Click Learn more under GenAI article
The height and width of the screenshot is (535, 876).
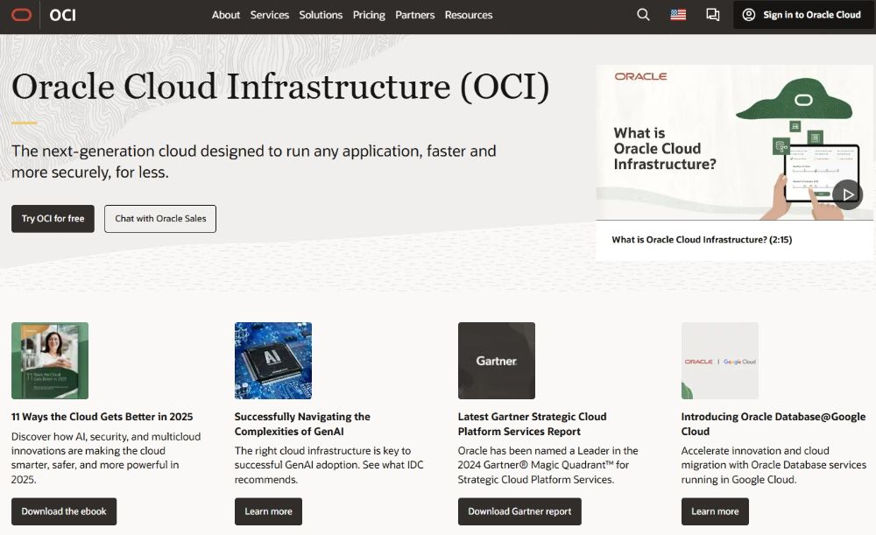[x=268, y=511]
